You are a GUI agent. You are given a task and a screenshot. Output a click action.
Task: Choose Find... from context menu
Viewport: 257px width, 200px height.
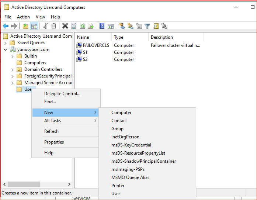pyautogui.click(x=66, y=102)
